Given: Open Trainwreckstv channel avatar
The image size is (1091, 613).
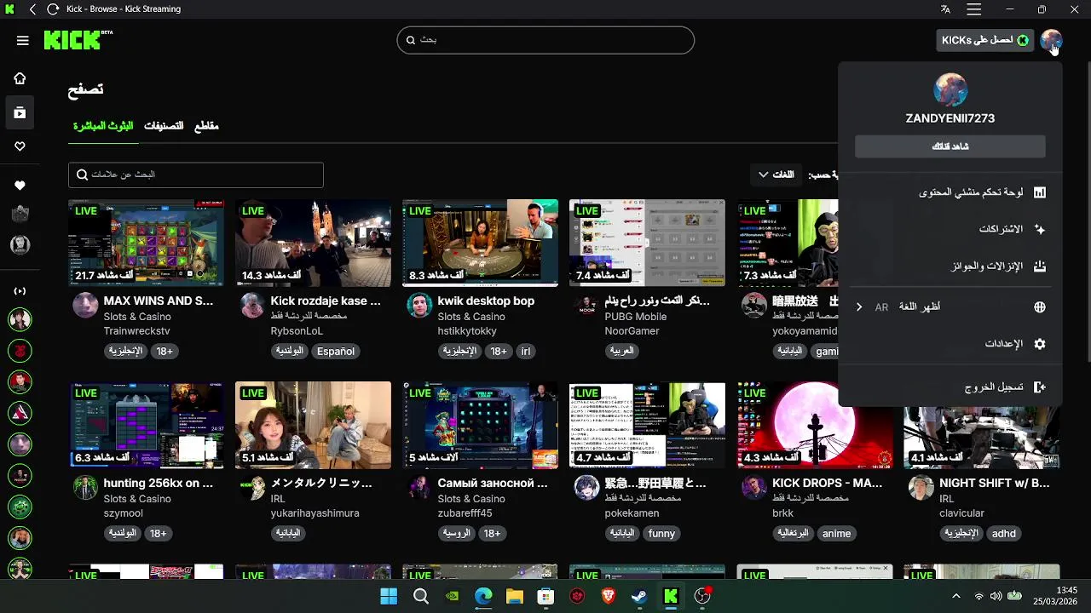Looking at the screenshot, I should coord(85,305).
